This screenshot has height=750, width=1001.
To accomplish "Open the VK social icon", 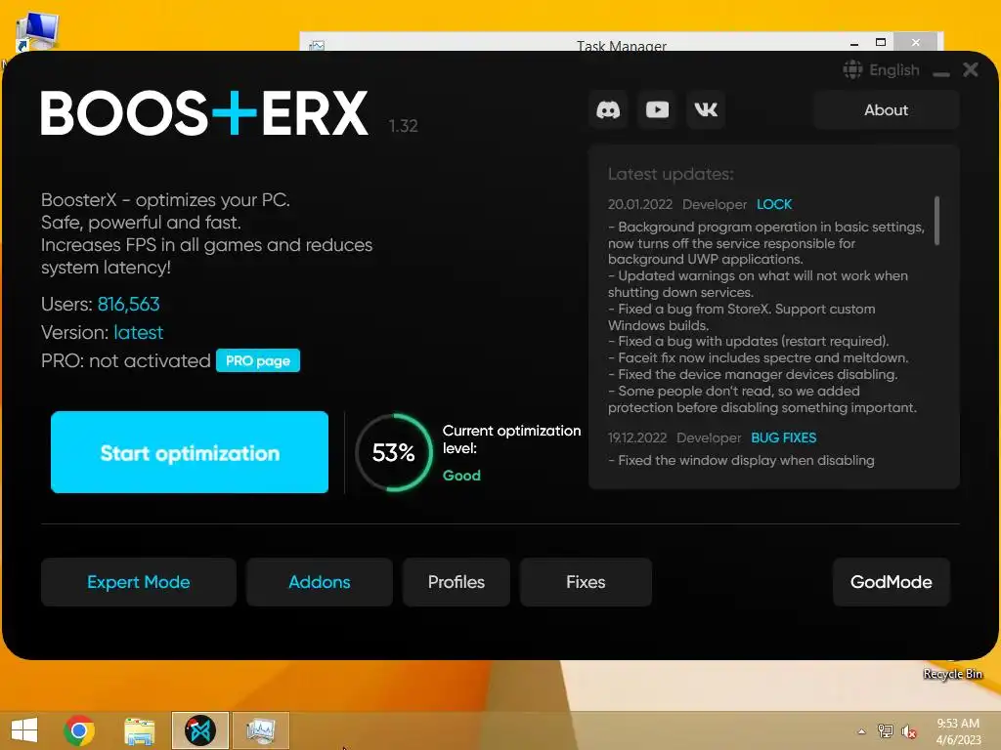I will [x=706, y=110].
